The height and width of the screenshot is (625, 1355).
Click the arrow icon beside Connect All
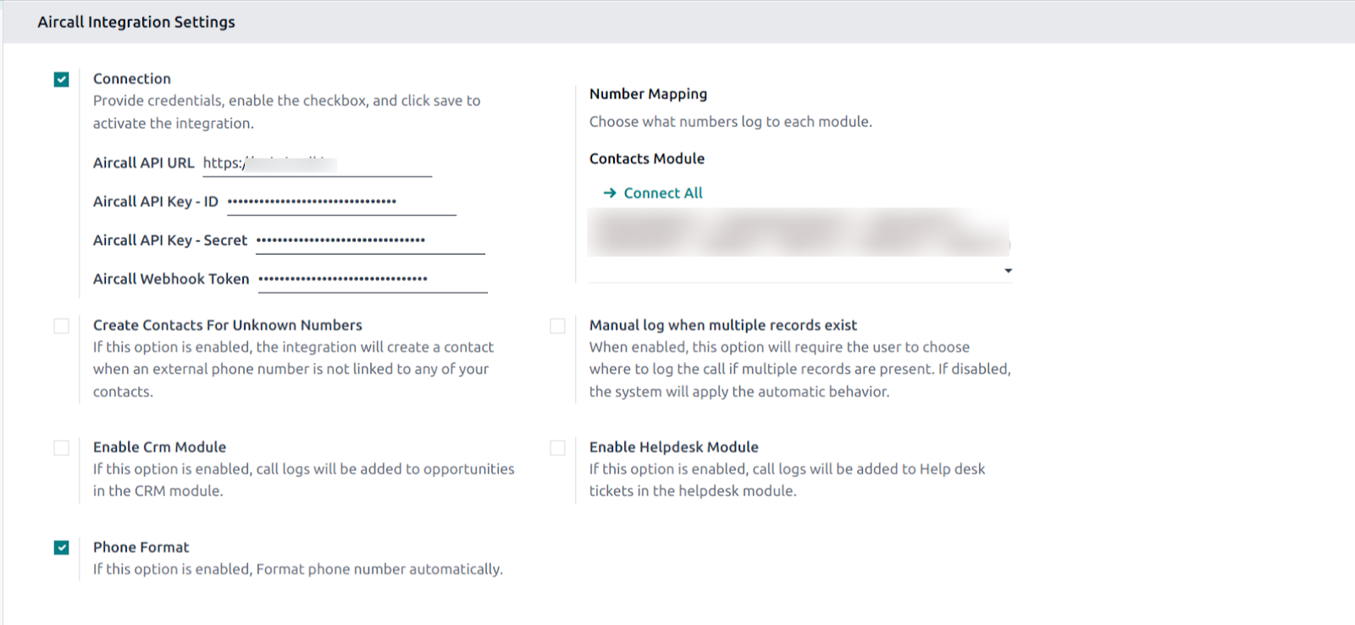click(610, 193)
